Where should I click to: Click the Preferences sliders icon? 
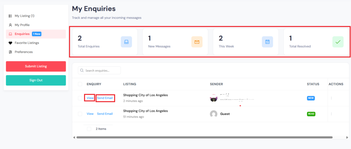[10, 52]
